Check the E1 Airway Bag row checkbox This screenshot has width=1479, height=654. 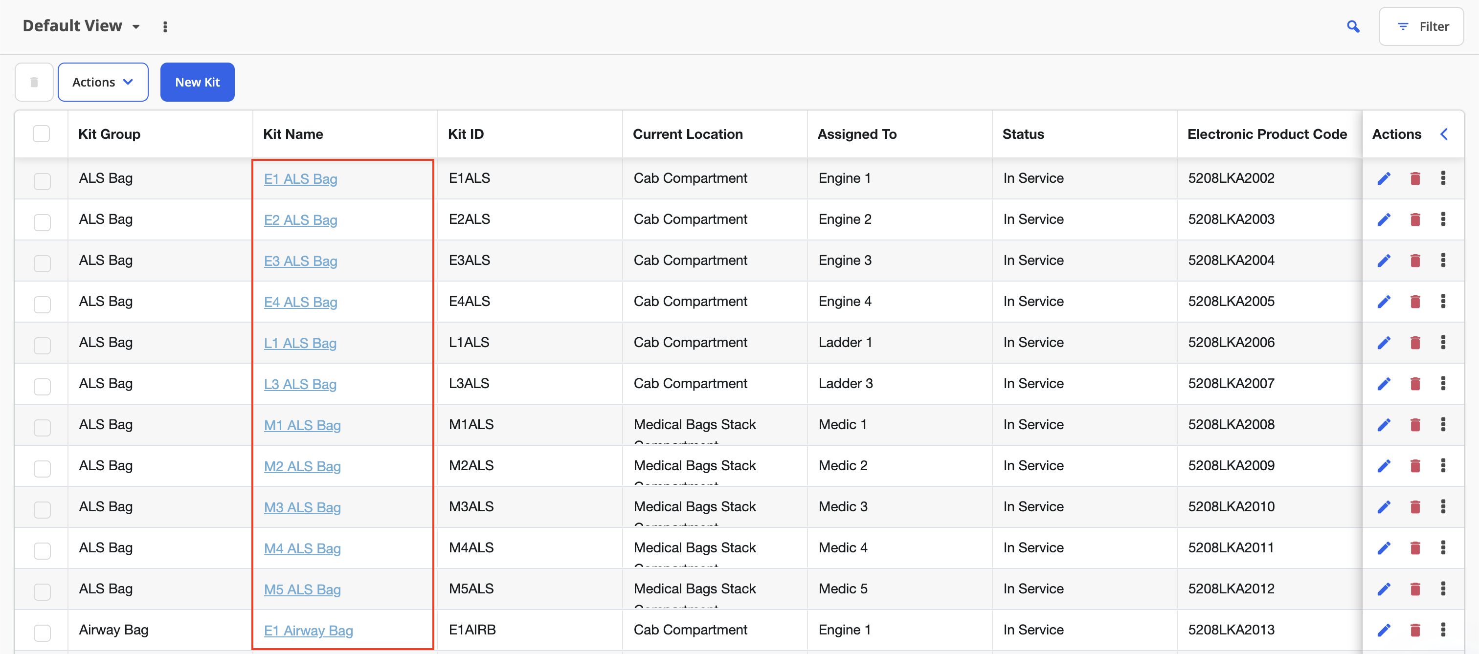point(42,633)
